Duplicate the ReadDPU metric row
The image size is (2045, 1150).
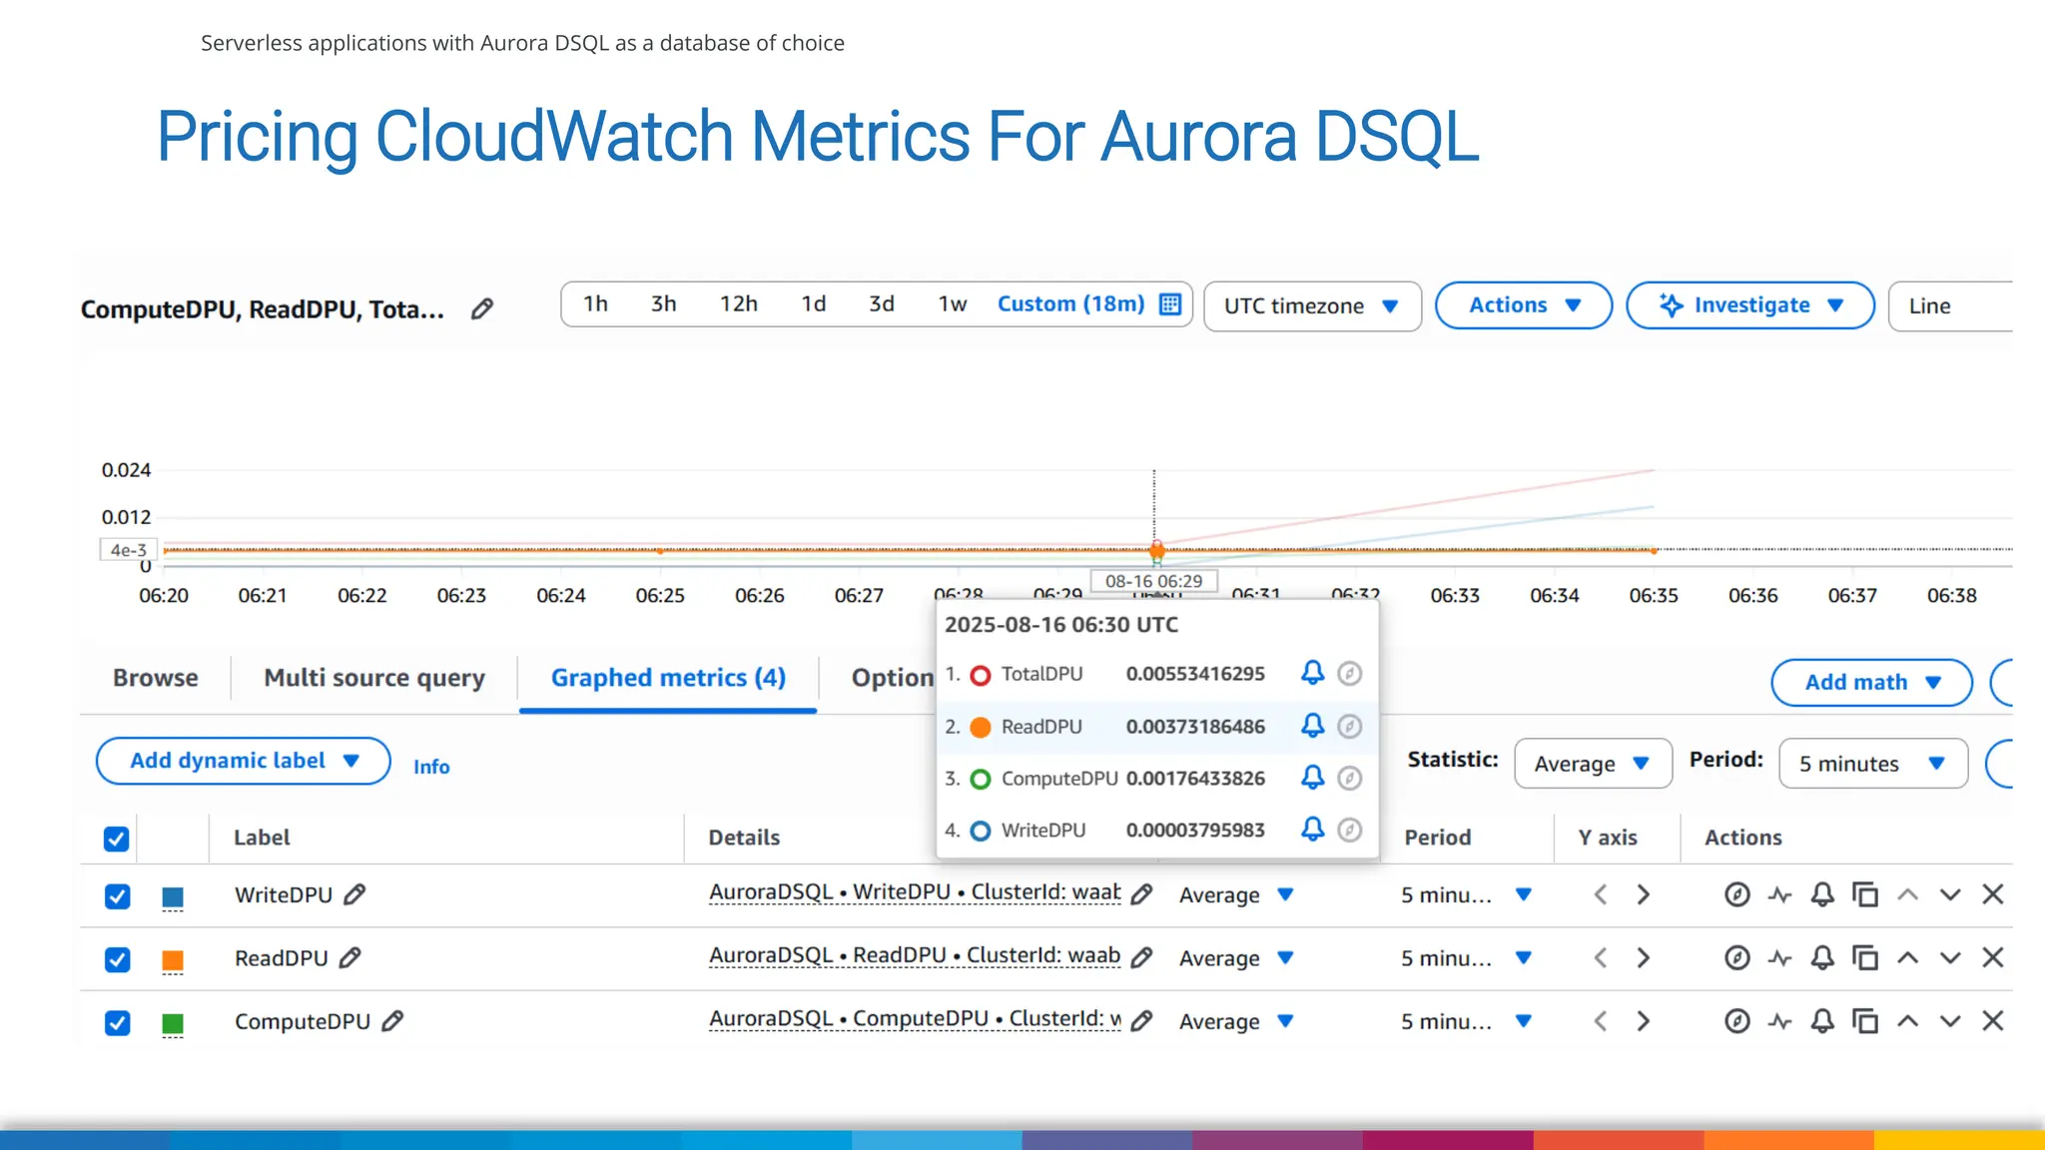pyautogui.click(x=1865, y=957)
